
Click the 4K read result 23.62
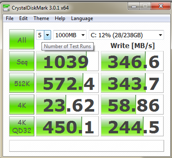point(67,104)
